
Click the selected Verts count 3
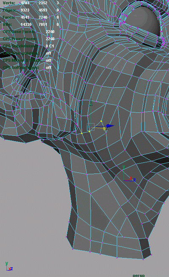coord(58,3)
